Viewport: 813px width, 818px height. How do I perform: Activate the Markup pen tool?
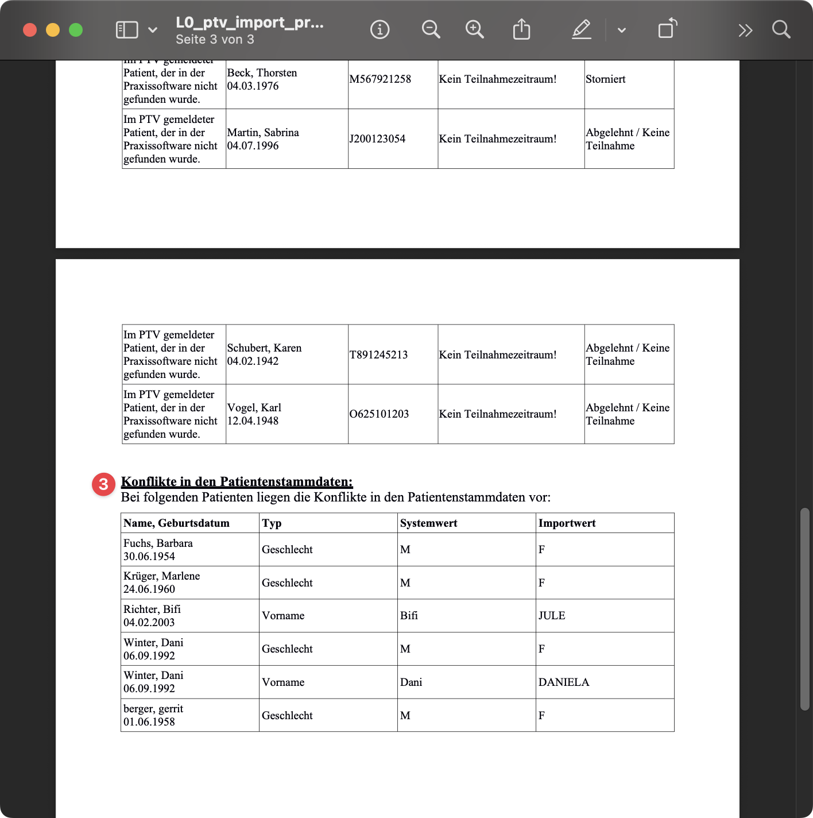[x=582, y=29]
